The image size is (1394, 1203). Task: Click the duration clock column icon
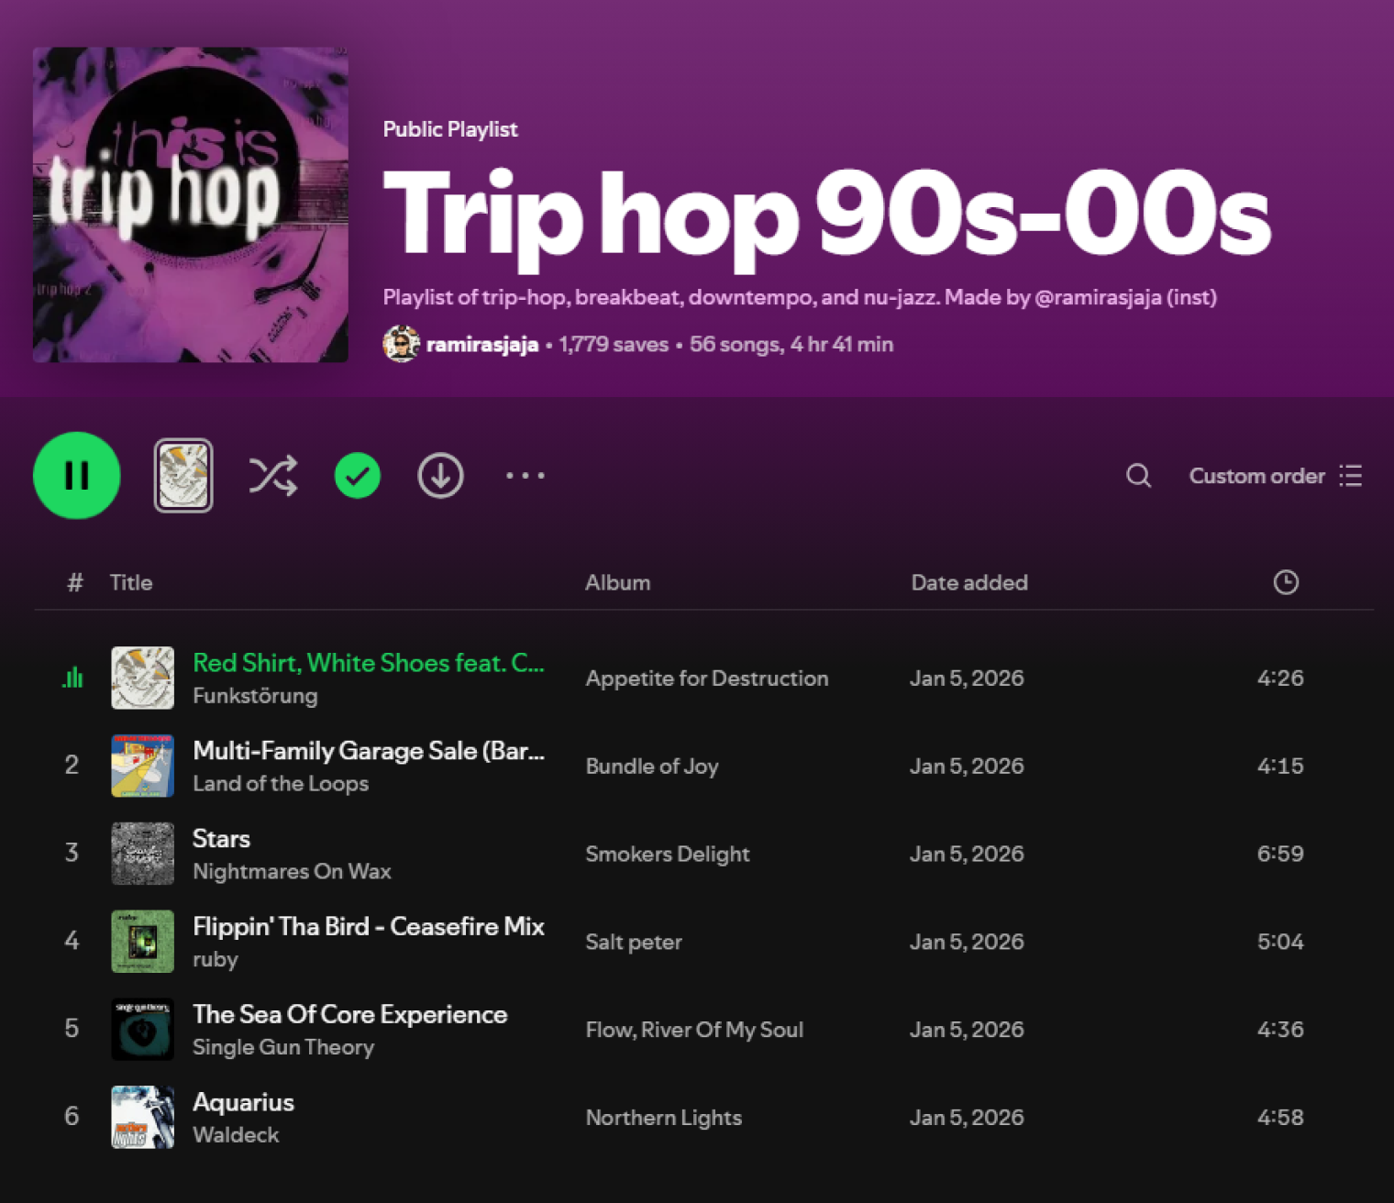[1285, 581]
